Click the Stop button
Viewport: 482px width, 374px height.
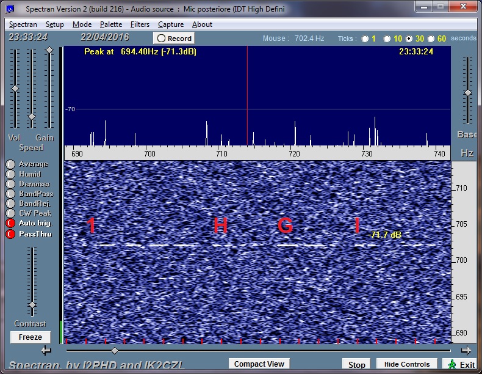click(x=356, y=364)
